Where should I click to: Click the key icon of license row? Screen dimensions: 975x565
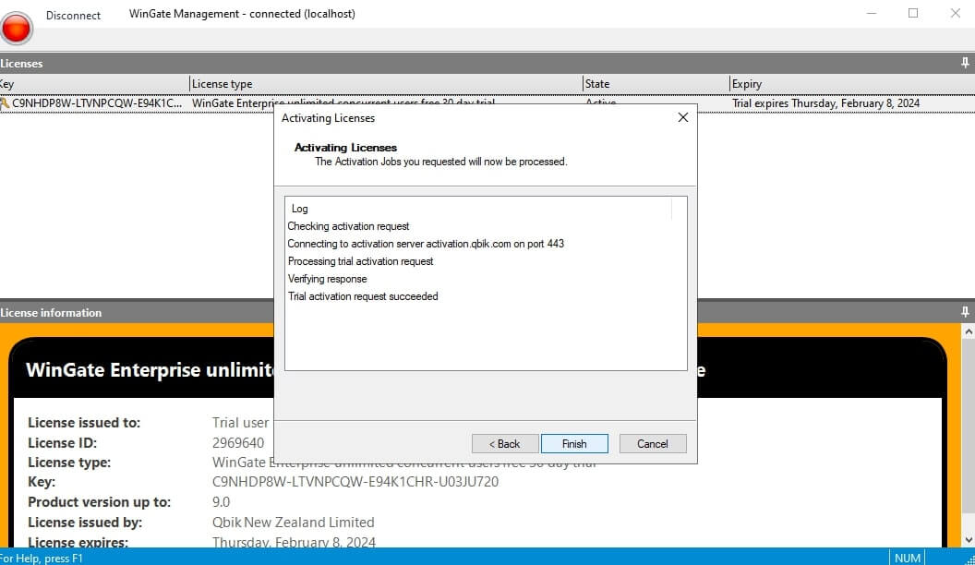tap(5, 103)
